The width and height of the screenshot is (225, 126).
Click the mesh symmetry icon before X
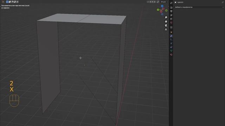point(148,2)
